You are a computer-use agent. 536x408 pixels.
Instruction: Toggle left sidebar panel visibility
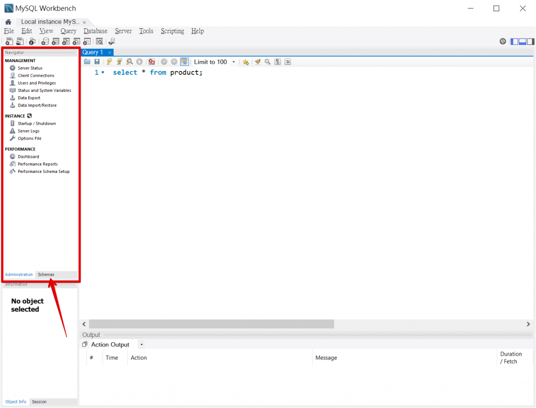[514, 42]
